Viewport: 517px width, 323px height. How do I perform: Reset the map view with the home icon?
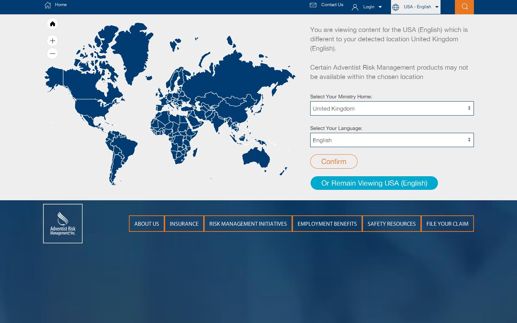[x=52, y=24]
